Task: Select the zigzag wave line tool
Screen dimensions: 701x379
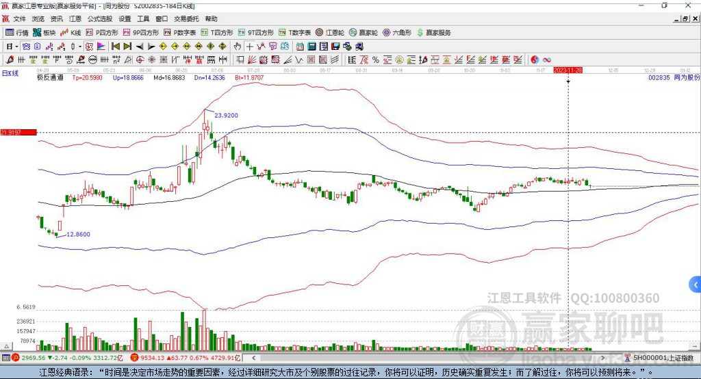Action: [298, 60]
